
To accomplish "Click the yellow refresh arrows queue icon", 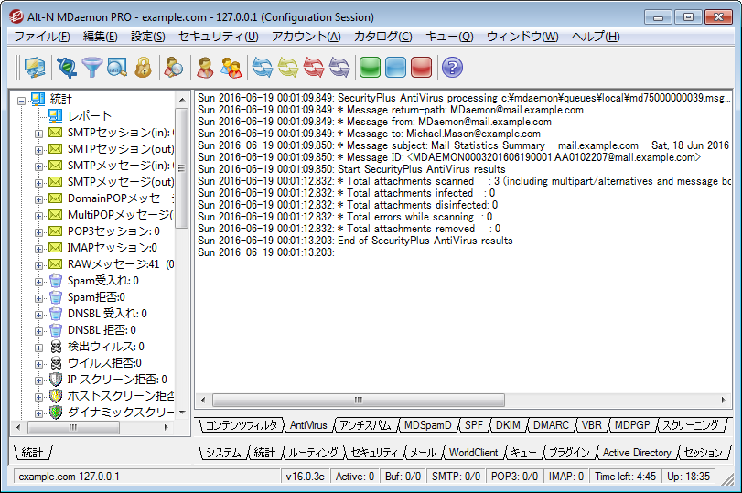I will [x=287, y=67].
